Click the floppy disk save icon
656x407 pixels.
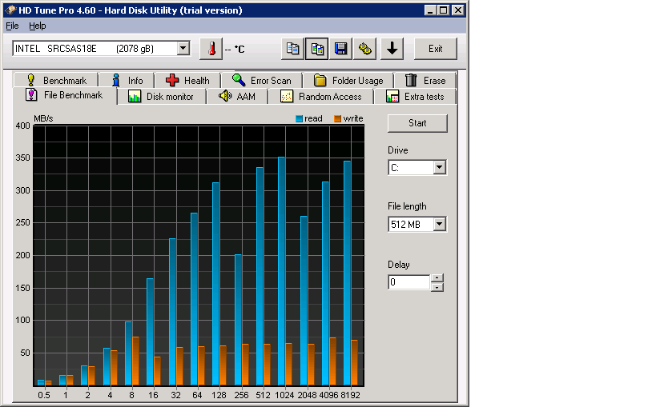pos(341,49)
